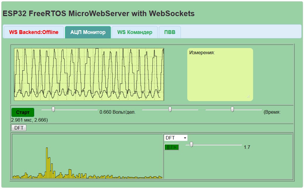This screenshot has height=189, width=304.
Task: Click the 1.7 DFT slider value
Action: 247,147
